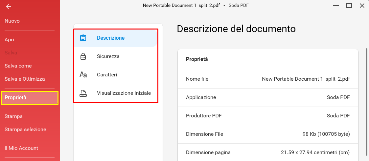Image resolution: width=369 pixels, height=161 pixels.
Task: Click the grayed-out Salva entry
Action: pyautogui.click(x=11, y=53)
